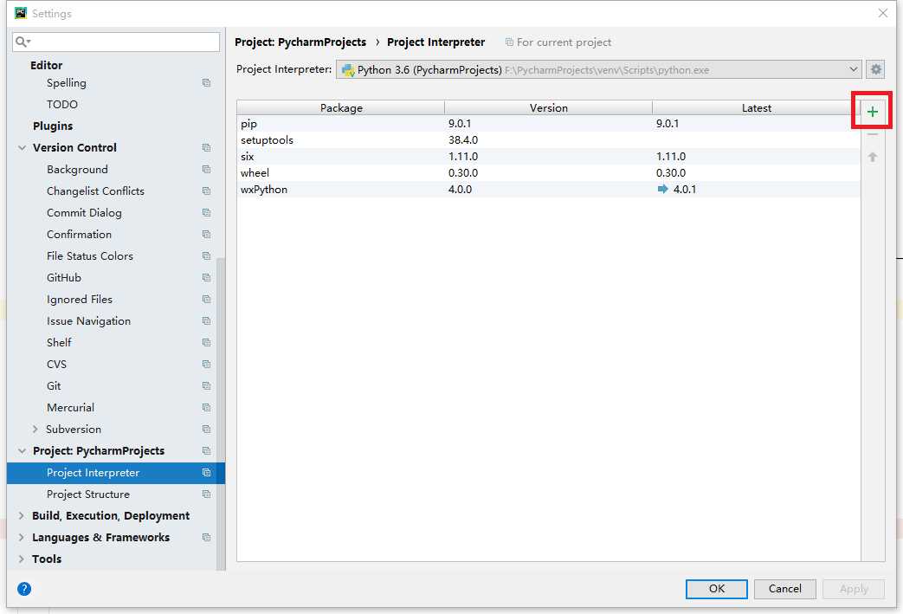The width and height of the screenshot is (903, 614).
Task: Click the project-level icon beside CVS
Action: 206,365
